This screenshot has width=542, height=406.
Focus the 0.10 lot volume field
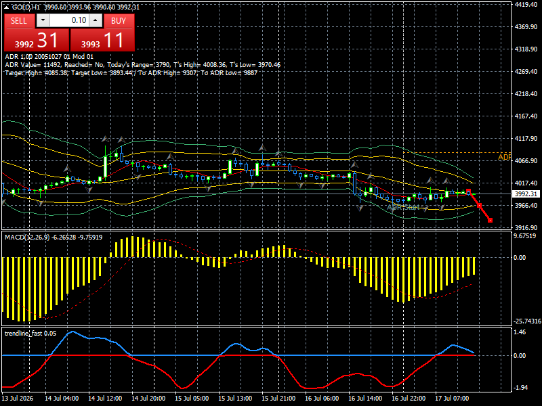point(69,20)
